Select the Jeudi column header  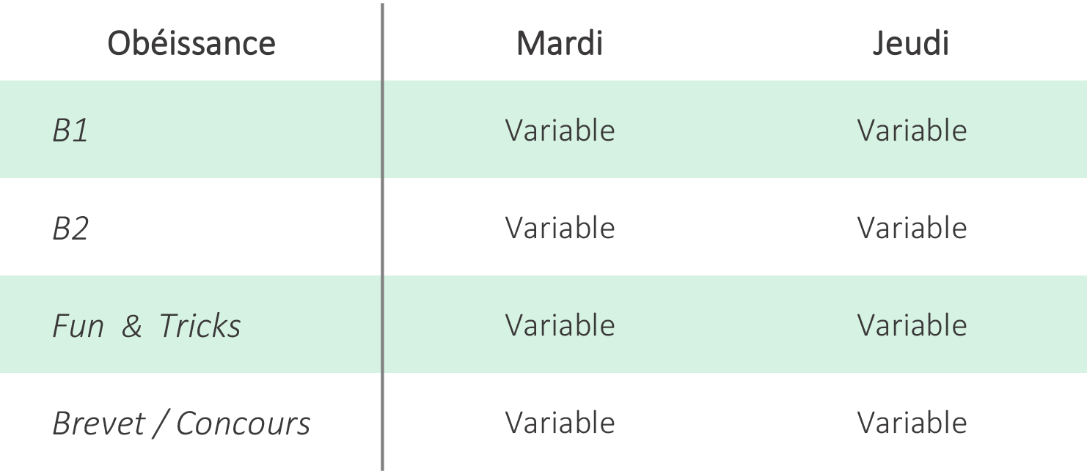(912, 43)
